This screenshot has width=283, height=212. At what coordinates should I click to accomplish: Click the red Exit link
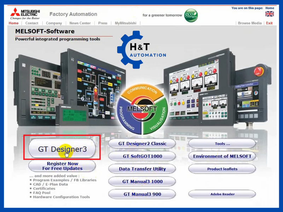pyautogui.click(x=270, y=23)
